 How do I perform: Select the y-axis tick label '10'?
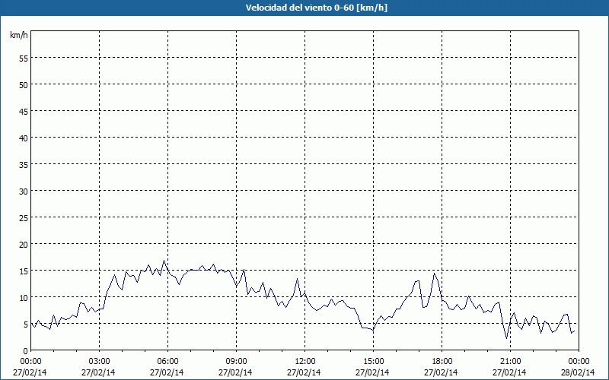tap(24, 297)
